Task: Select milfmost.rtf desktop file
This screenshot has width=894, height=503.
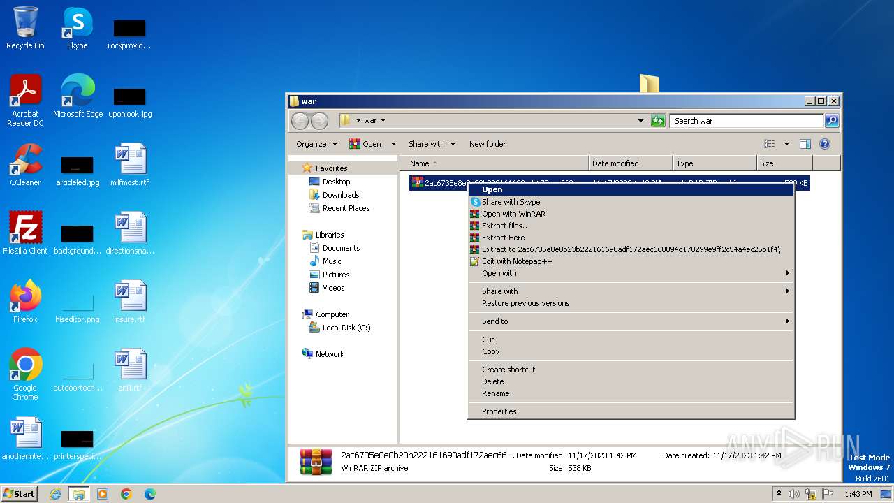Action: [x=130, y=165]
